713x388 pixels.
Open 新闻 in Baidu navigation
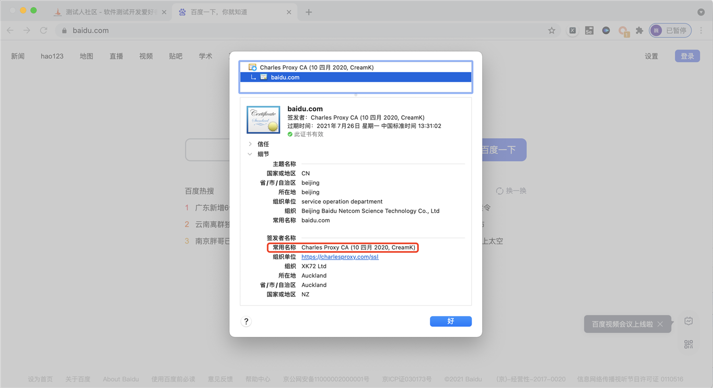(18, 56)
